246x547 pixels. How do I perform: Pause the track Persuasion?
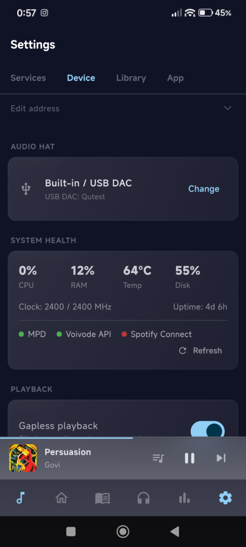[190, 458]
